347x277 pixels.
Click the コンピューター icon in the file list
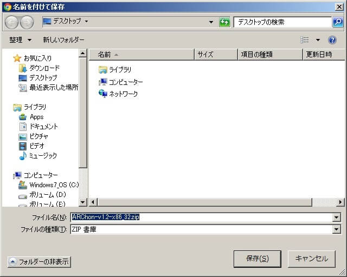pyautogui.click(x=102, y=82)
